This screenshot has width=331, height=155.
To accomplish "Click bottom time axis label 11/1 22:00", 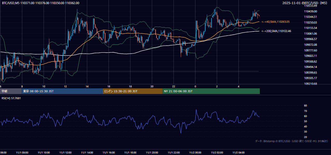I will 174,153.
